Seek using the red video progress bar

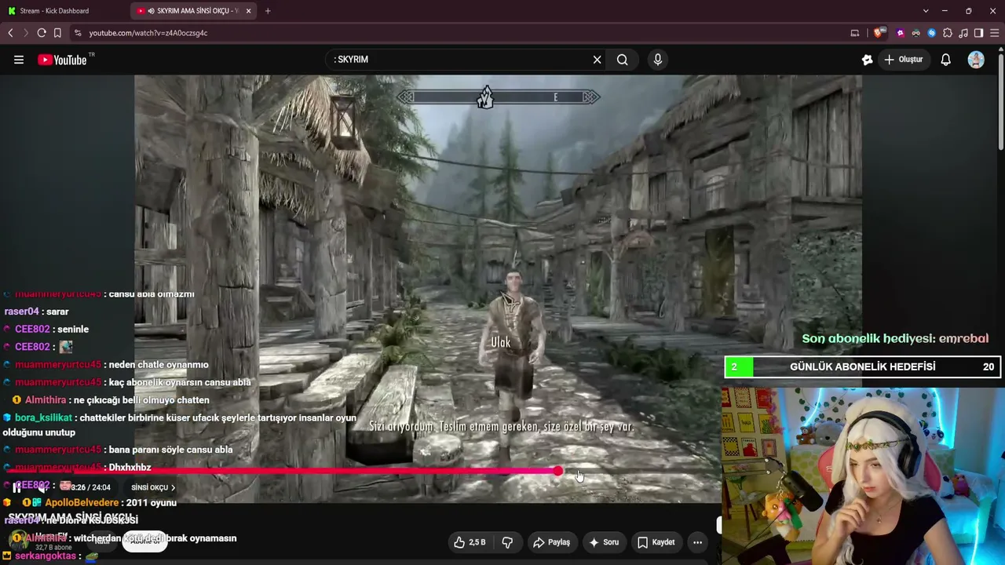point(283,471)
